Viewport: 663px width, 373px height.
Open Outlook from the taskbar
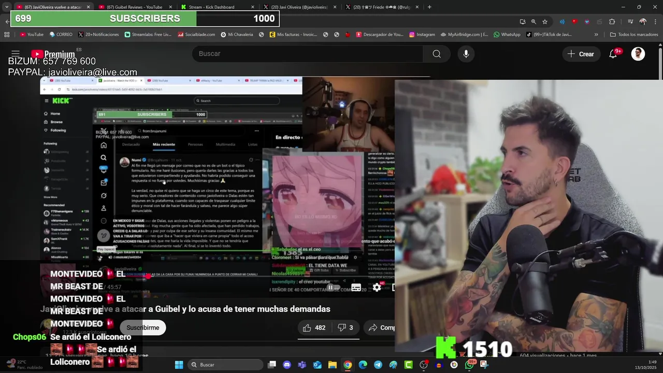pos(317,365)
